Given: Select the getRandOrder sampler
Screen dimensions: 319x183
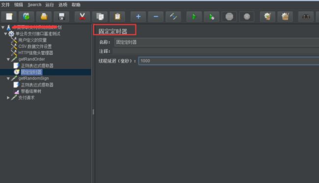Looking at the screenshot, I should tap(31, 59).
